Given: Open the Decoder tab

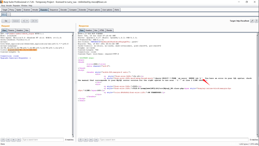Looking at the screenshot, I should click(64, 10).
